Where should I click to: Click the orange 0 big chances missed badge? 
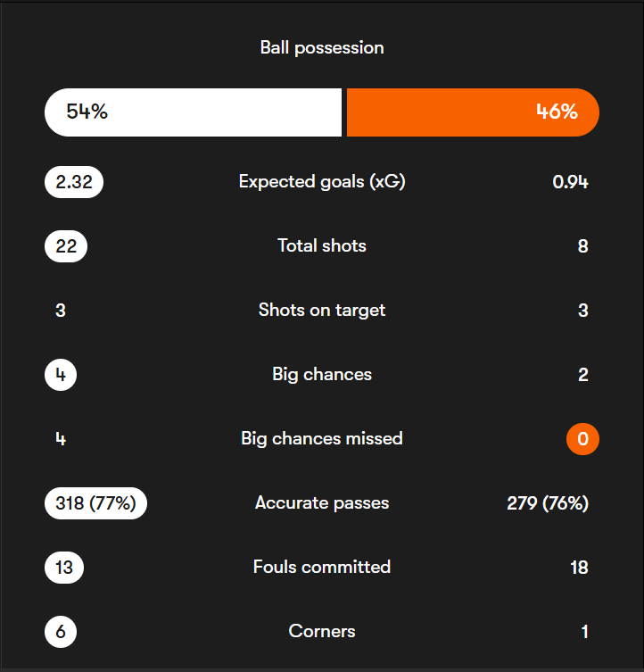tap(582, 439)
